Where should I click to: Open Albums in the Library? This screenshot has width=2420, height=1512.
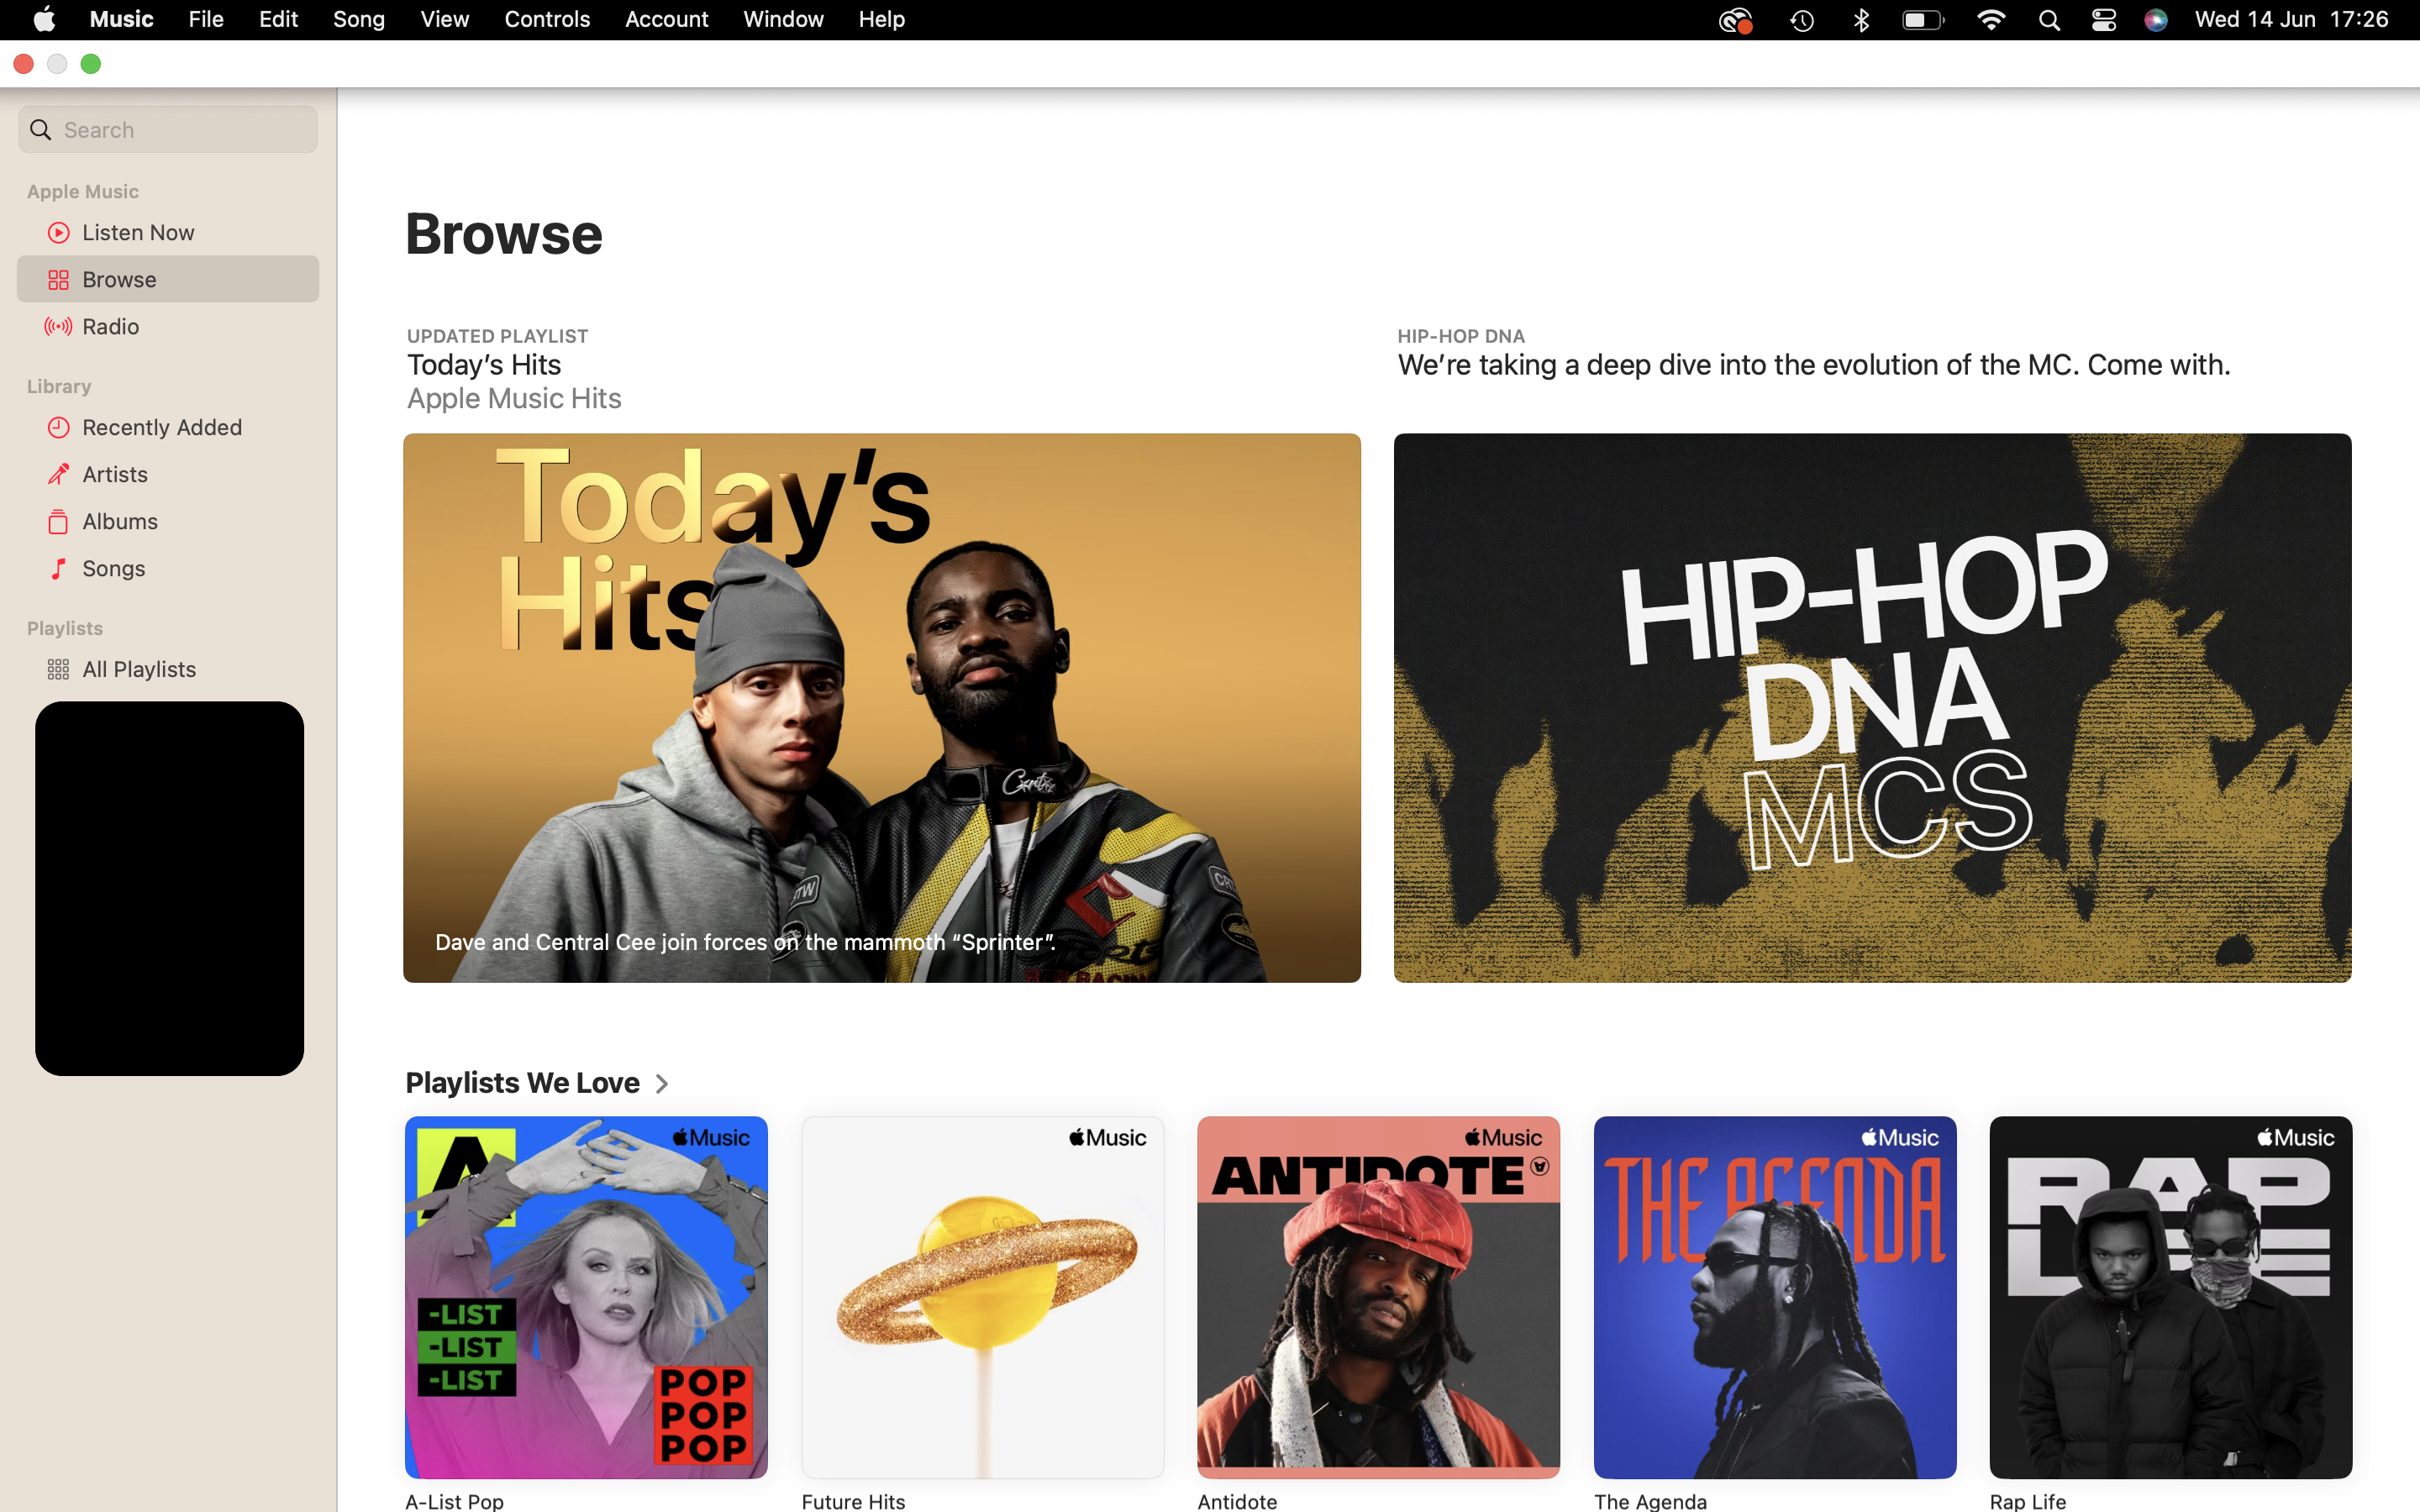point(168,522)
